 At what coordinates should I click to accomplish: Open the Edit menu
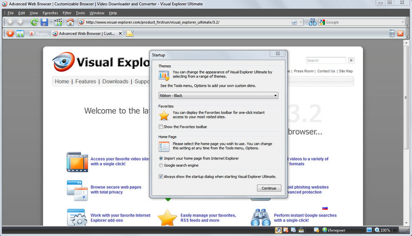pyautogui.click(x=22, y=13)
